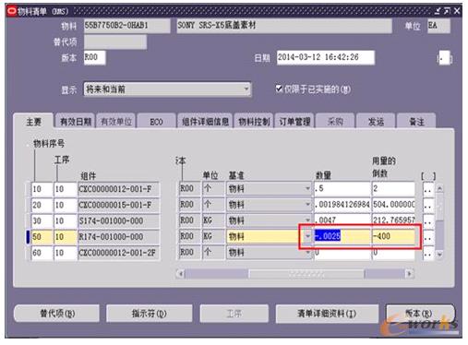Click the 版本 field showing R00
The width and height of the screenshot is (468, 345).
click(94, 57)
